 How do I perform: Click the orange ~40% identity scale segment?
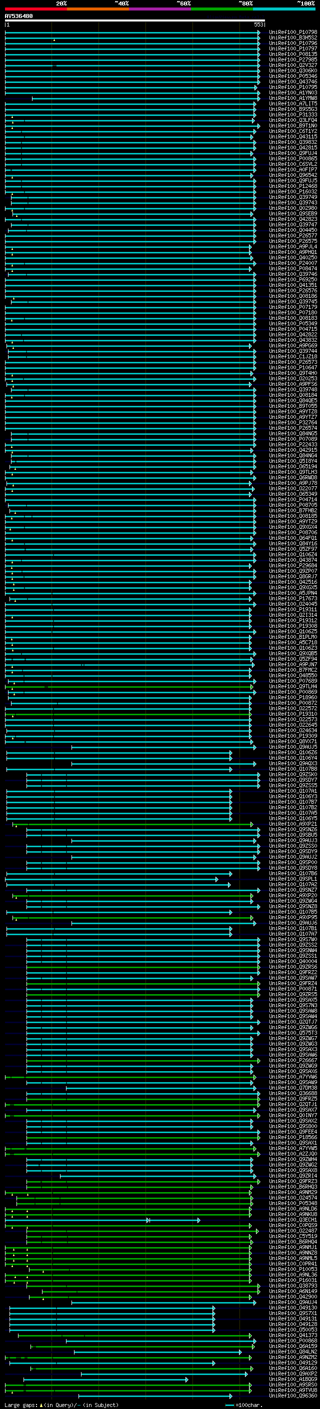[98, 9]
